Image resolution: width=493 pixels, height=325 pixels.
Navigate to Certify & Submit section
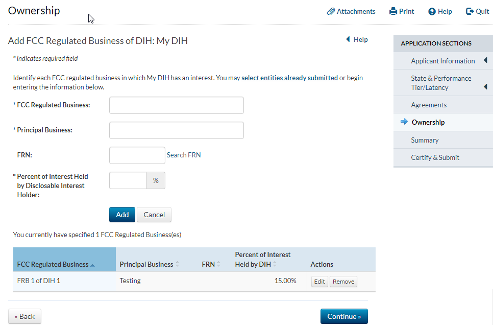(x=435, y=157)
